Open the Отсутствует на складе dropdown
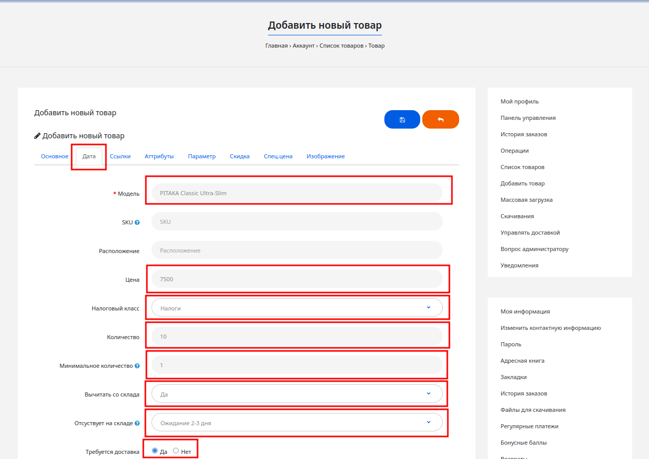The height and width of the screenshot is (459, 649). (x=297, y=423)
